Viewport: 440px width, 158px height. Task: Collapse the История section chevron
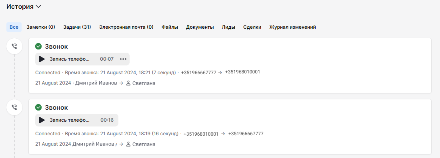point(39,6)
